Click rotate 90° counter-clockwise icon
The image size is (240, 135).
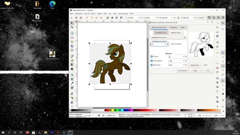(87, 18)
